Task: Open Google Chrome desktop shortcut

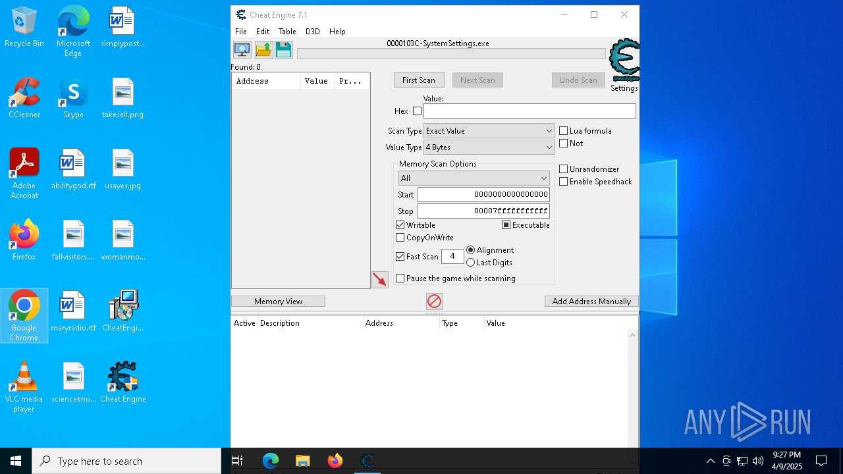Action: [x=24, y=316]
